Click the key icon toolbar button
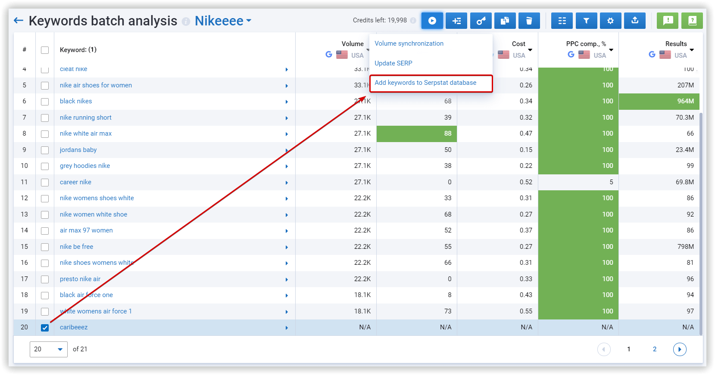This screenshot has height=375, width=715. (481, 21)
